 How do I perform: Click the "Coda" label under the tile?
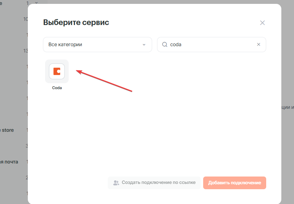pos(57,88)
